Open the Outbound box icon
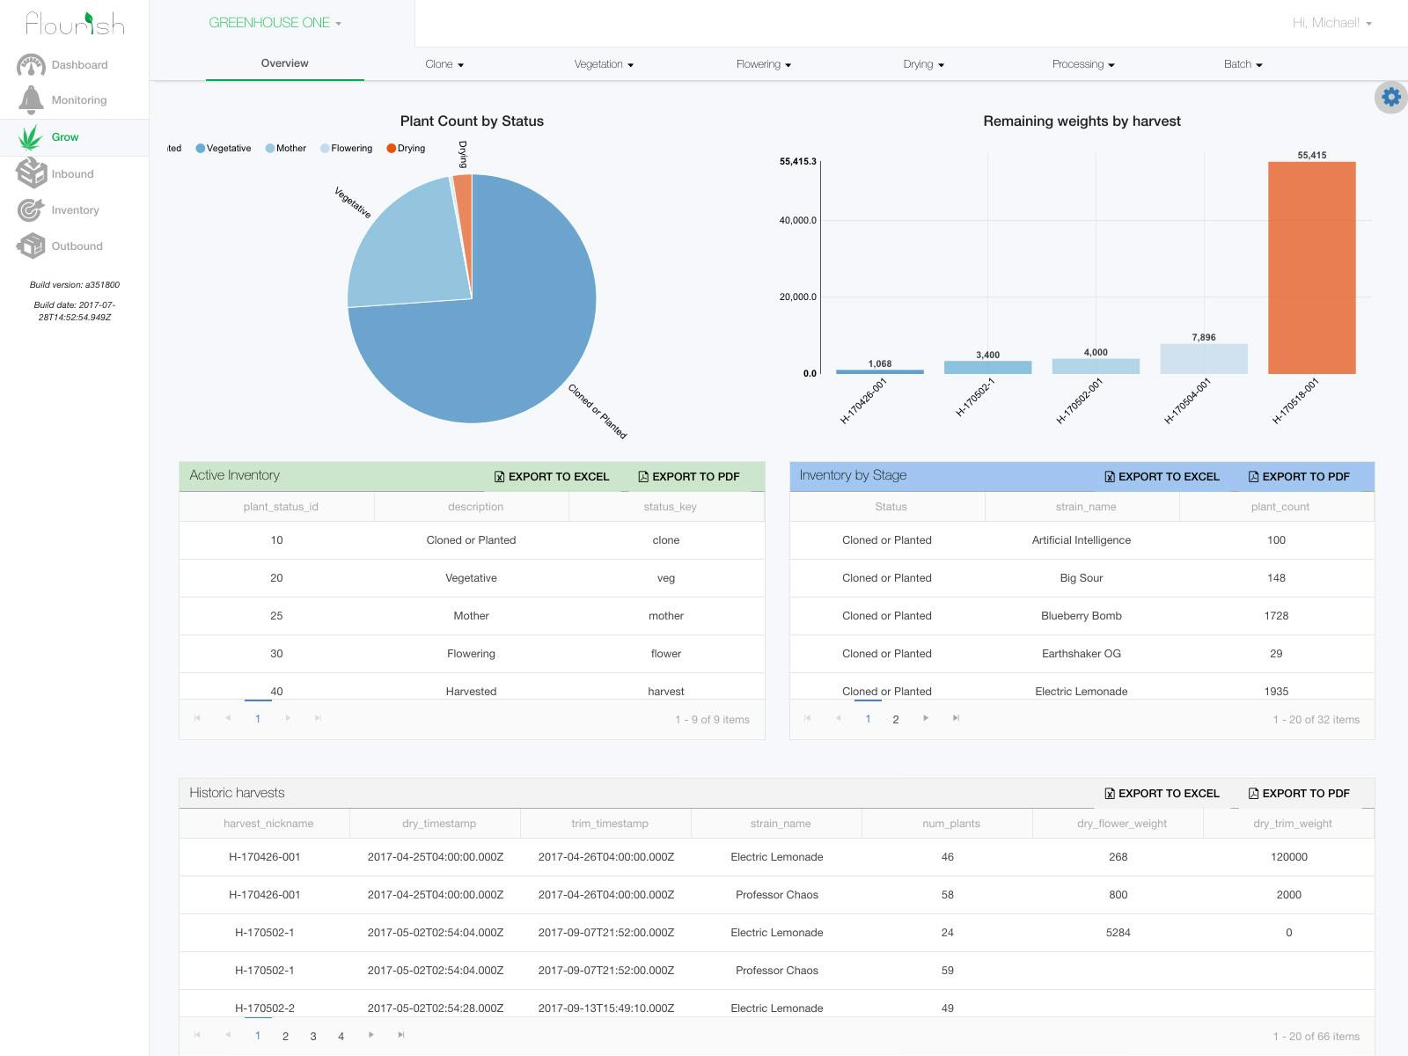The height and width of the screenshot is (1056, 1408). [x=32, y=246]
